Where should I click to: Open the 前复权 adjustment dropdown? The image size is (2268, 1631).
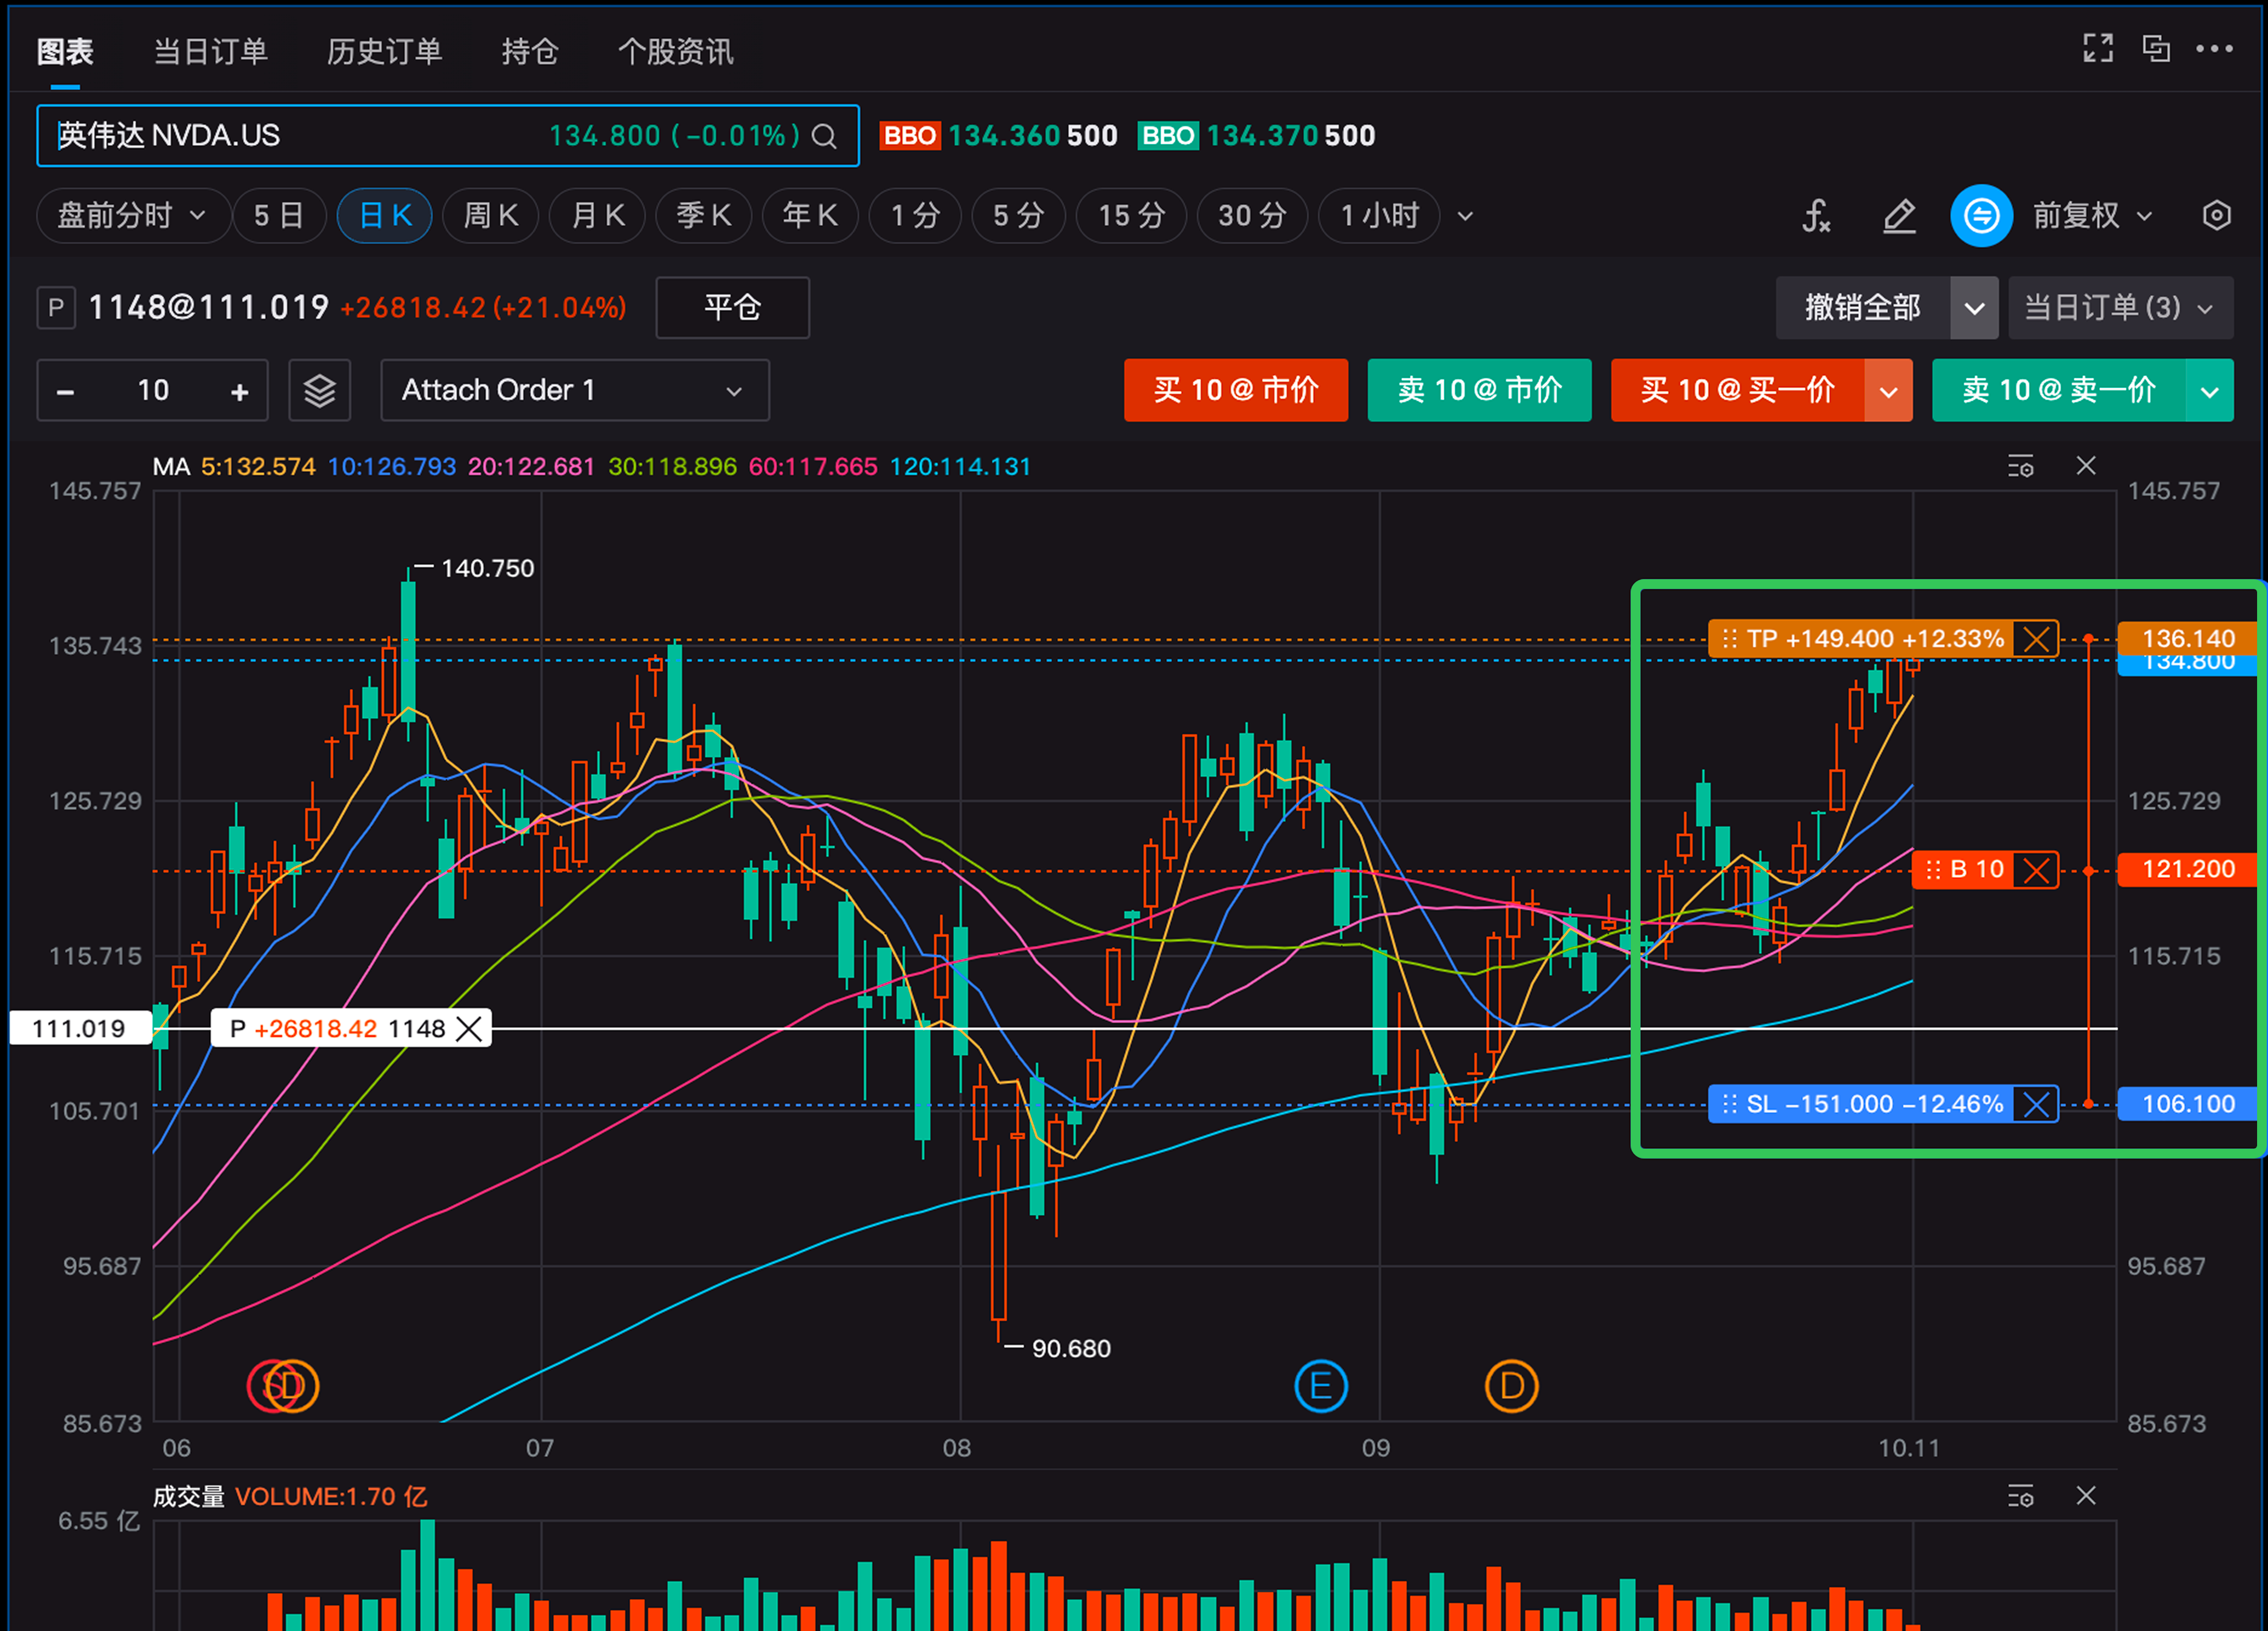click(x=2091, y=216)
